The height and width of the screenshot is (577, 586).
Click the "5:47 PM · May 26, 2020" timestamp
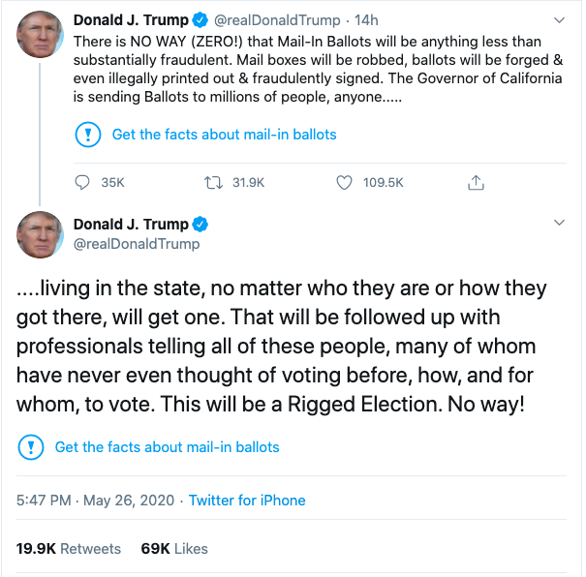96,501
